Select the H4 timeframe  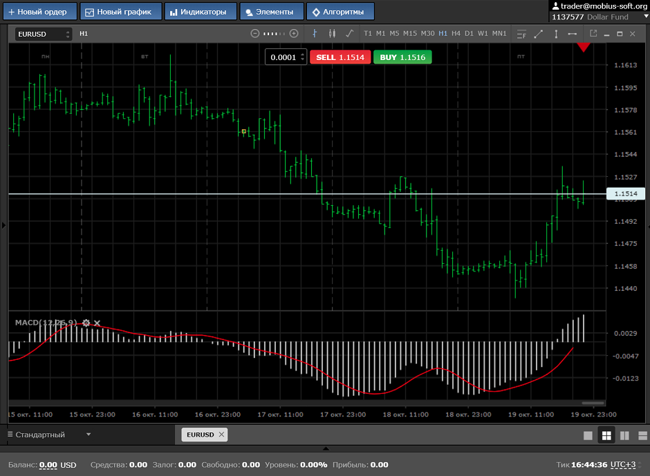456,34
